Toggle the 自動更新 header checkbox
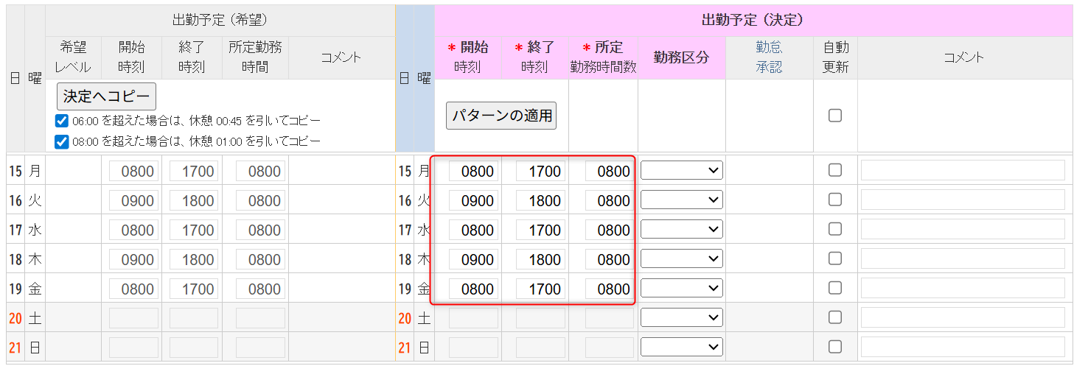The width and height of the screenshot is (1088, 377). point(835,116)
